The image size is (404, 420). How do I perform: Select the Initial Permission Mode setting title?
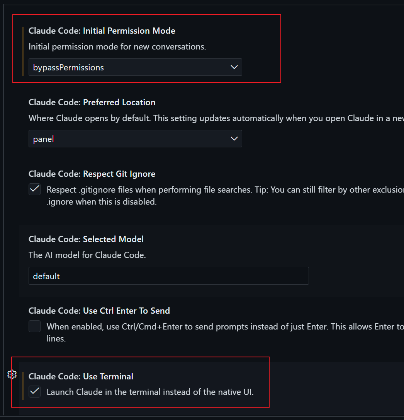click(x=102, y=31)
